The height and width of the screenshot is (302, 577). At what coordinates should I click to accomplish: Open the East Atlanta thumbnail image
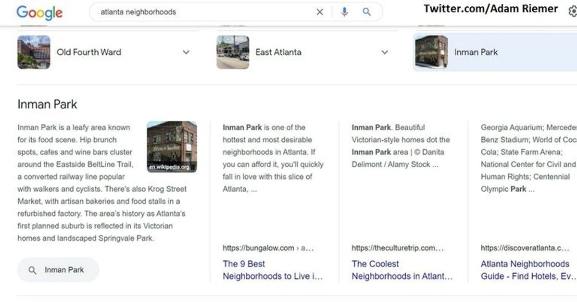tap(233, 52)
